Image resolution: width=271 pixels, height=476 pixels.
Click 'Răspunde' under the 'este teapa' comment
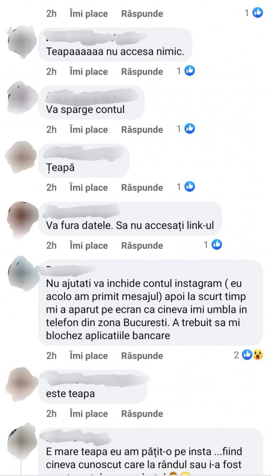(142, 414)
